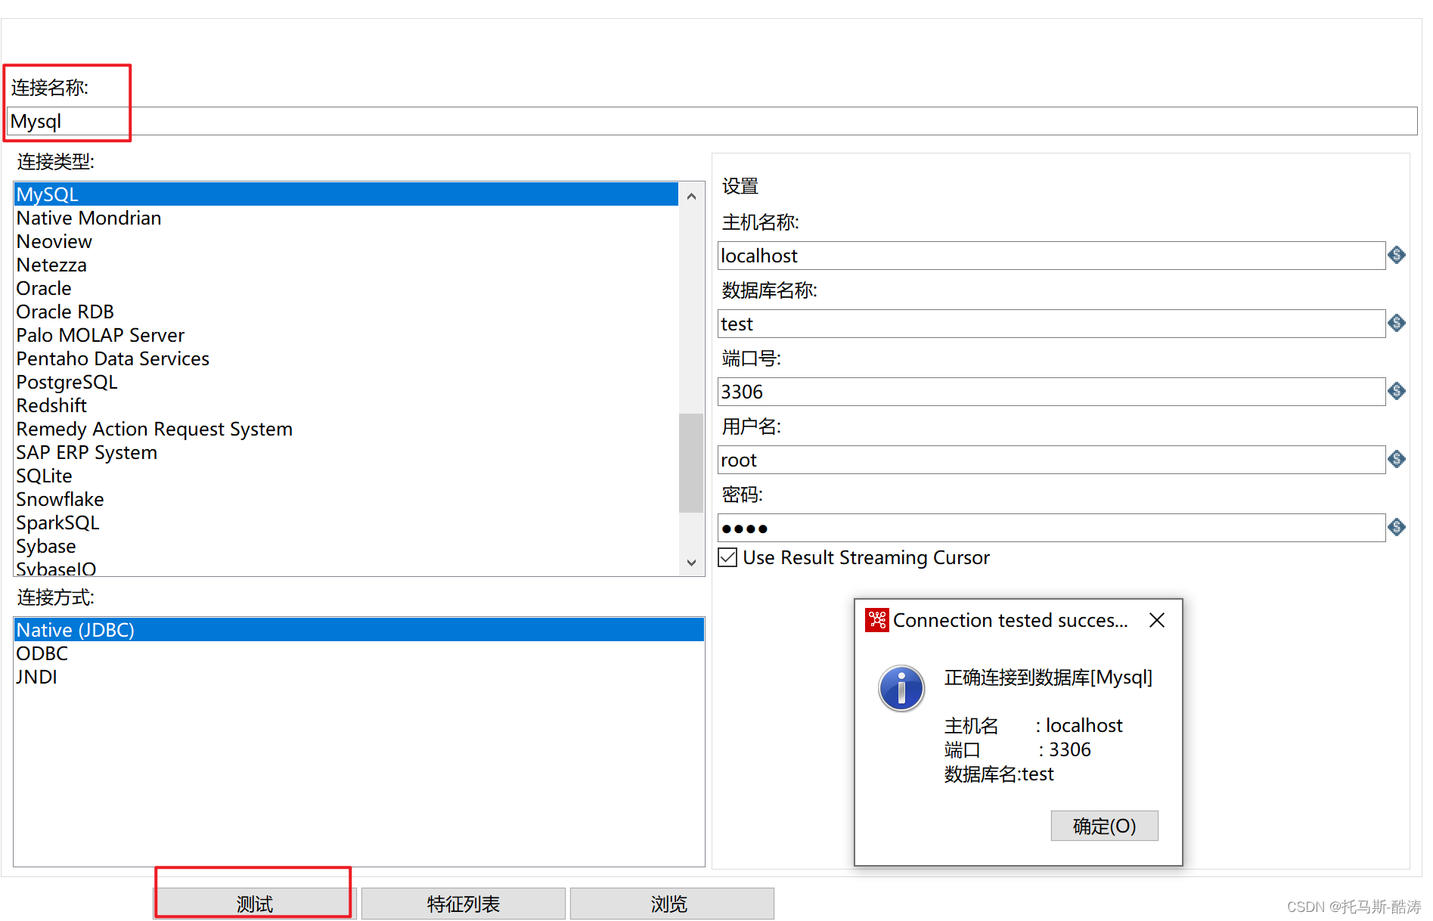Select Oracle connection type
Screen dimensions: 1433x921
[x=346, y=288]
